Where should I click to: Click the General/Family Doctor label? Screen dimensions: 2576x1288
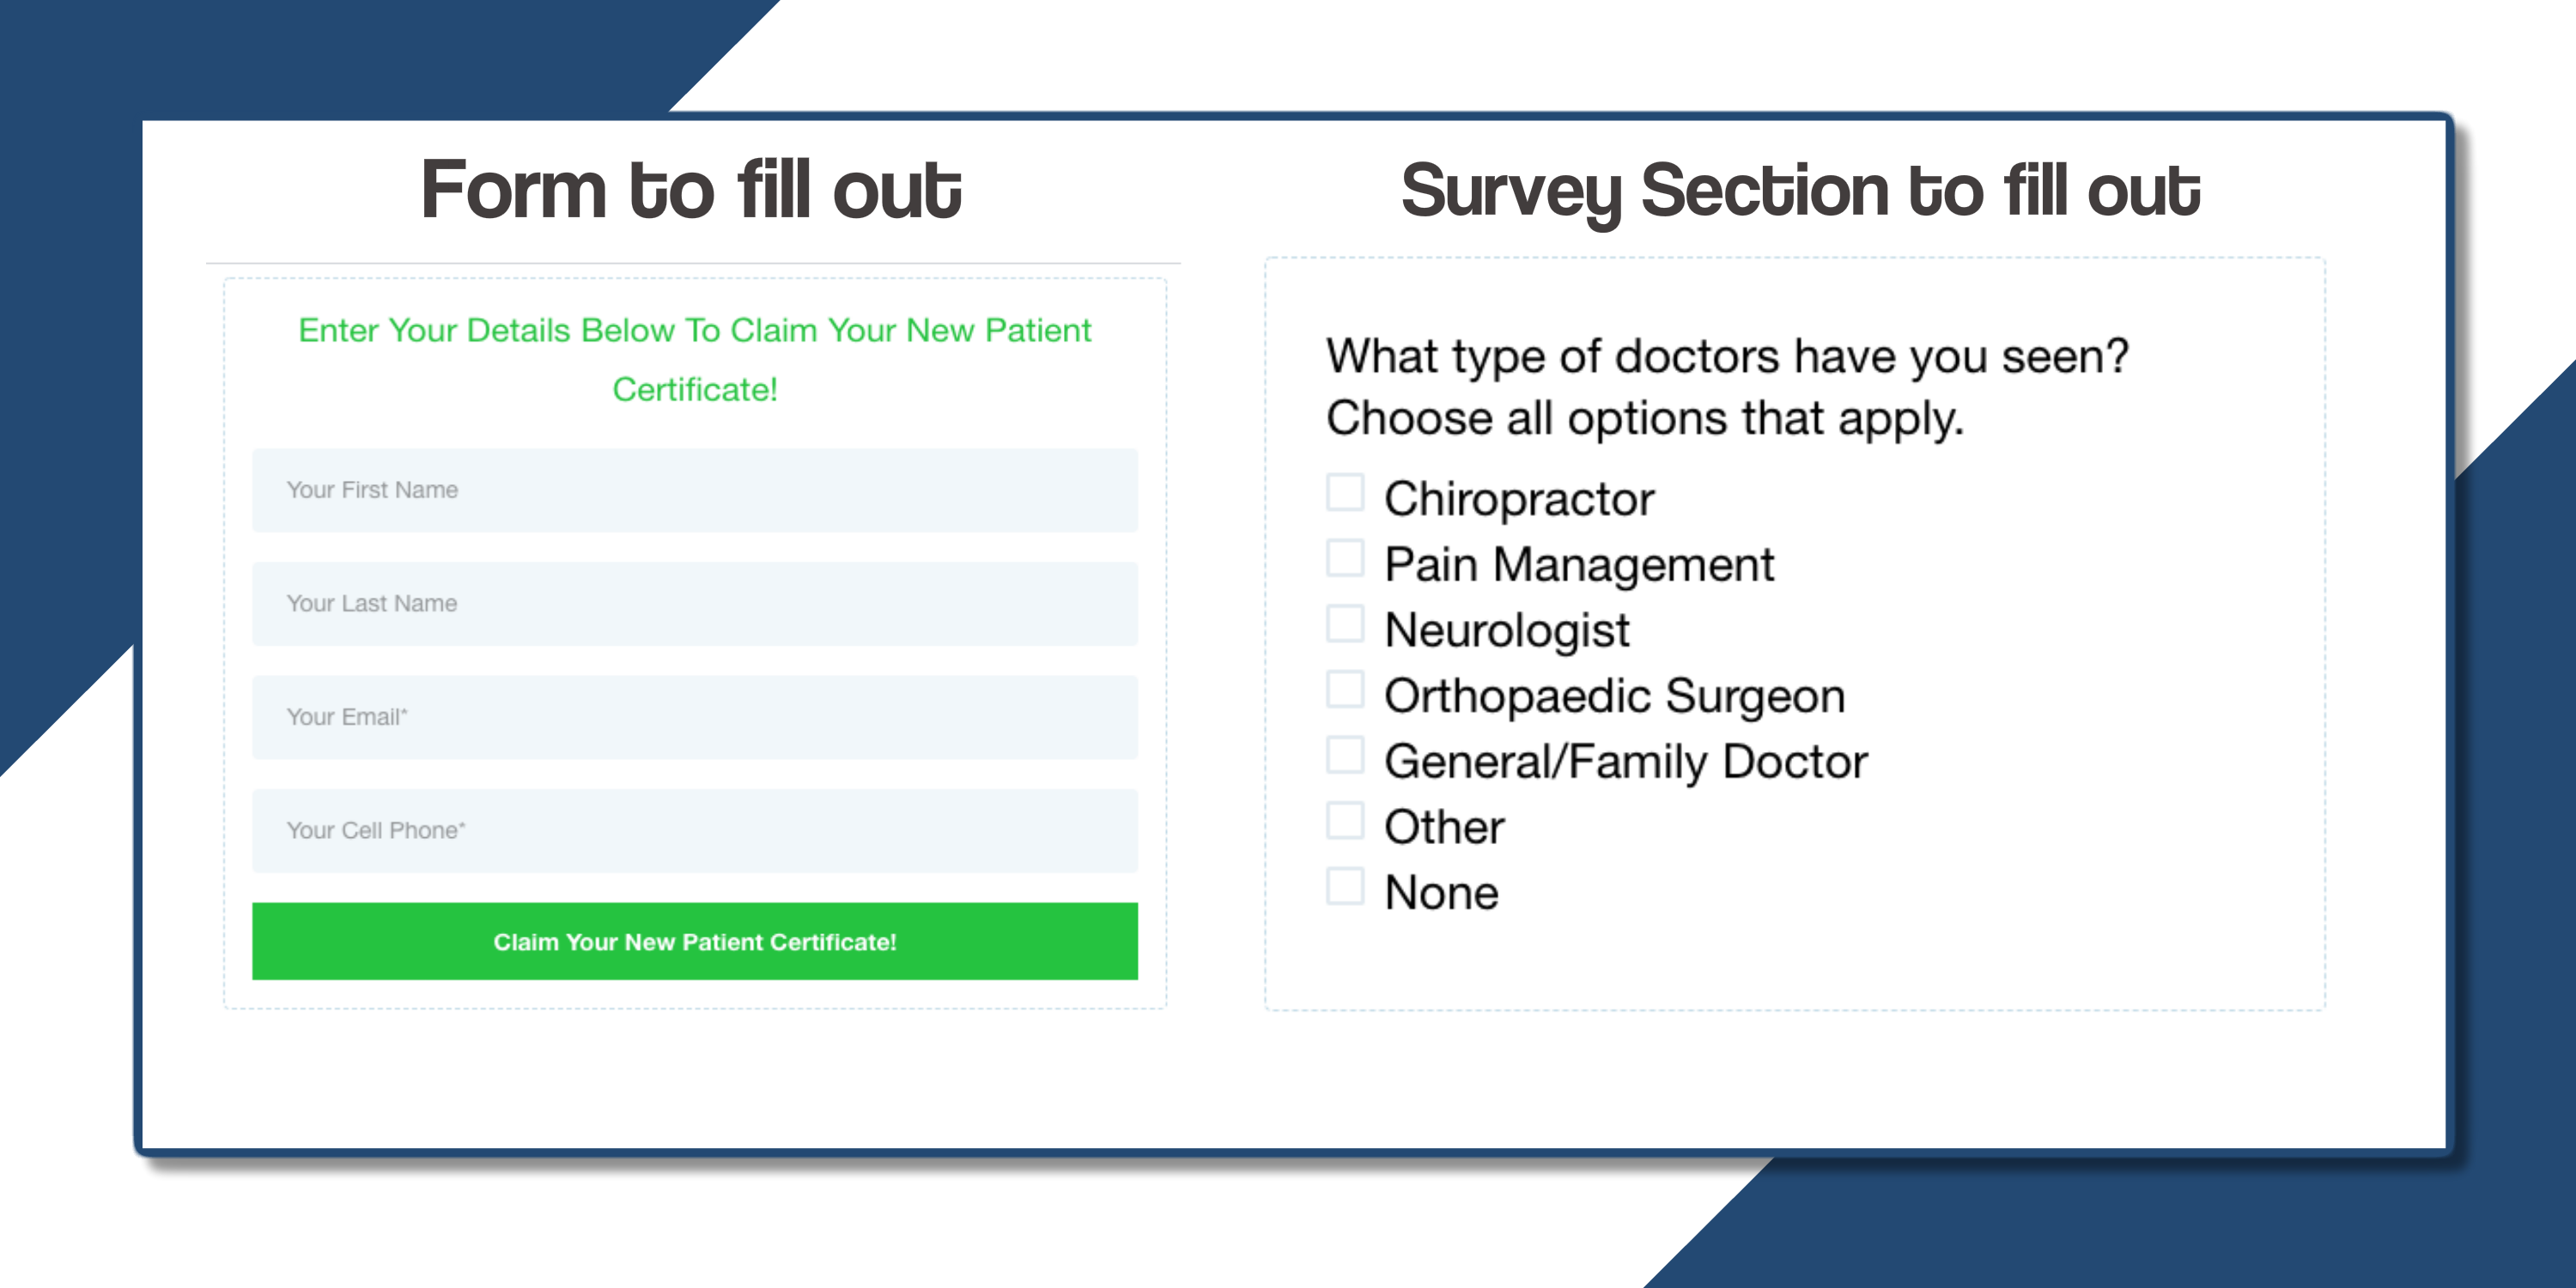point(1626,762)
